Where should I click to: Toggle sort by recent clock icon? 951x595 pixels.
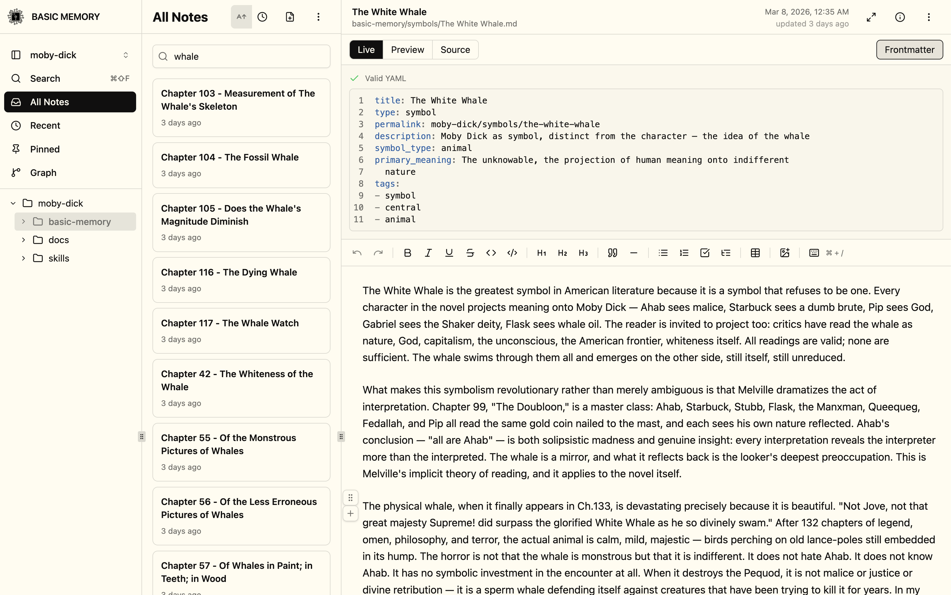pos(262,17)
